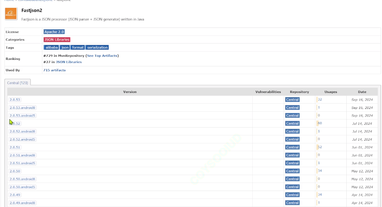Select the json tag

pyautogui.click(x=65, y=47)
